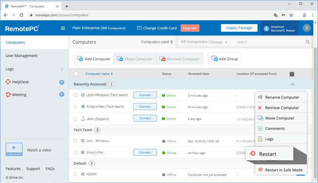
Task: Check the box for Kristy's Mac row
Action: [x=75, y=152]
